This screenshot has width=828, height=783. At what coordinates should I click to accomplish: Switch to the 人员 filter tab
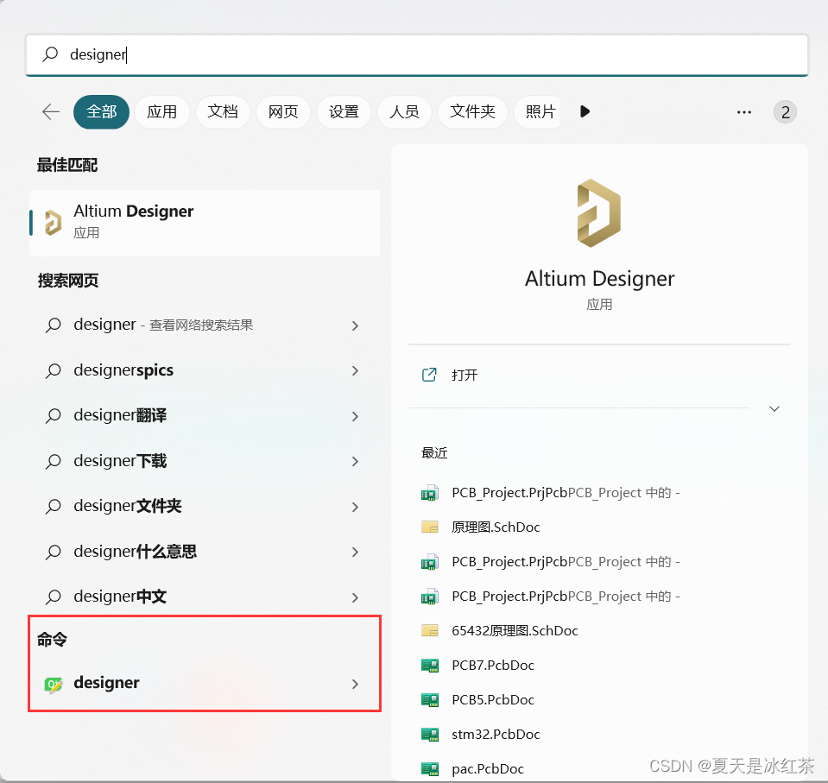click(x=404, y=112)
